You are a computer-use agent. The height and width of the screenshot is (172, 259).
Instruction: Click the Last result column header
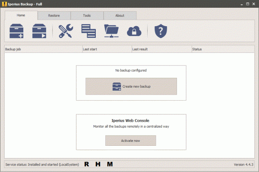pyautogui.click(x=162, y=49)
